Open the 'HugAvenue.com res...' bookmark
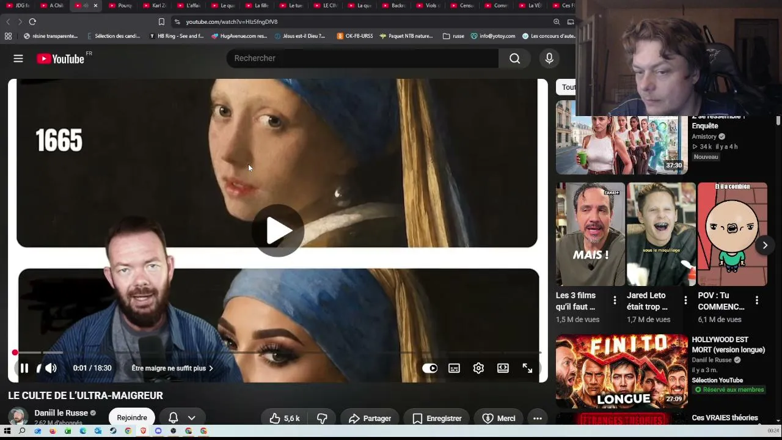Image resolution: width=782 pixels, height=440 pixels. tap(239, 36)
